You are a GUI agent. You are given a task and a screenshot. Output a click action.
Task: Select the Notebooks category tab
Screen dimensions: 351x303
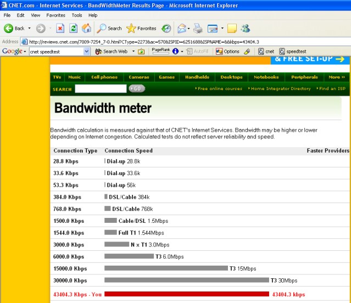point(266,77)
